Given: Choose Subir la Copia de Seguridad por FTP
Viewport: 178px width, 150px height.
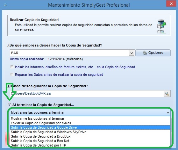Looking at the screenshot, I should (x=90, y=145).
